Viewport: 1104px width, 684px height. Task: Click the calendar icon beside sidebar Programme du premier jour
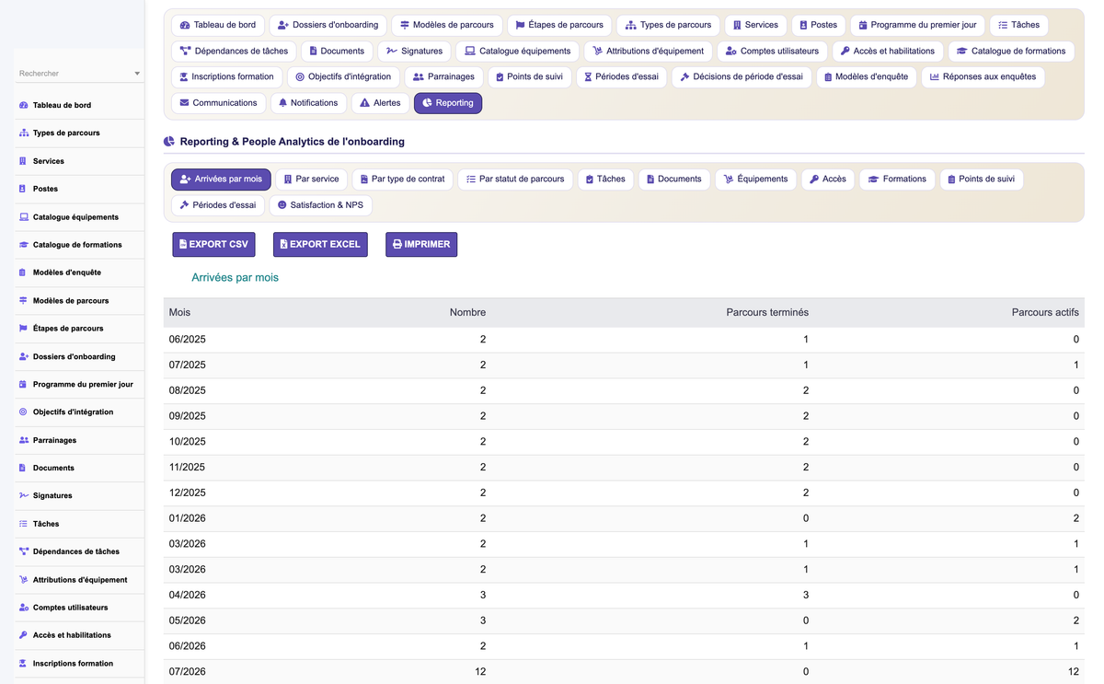[23, 384]
